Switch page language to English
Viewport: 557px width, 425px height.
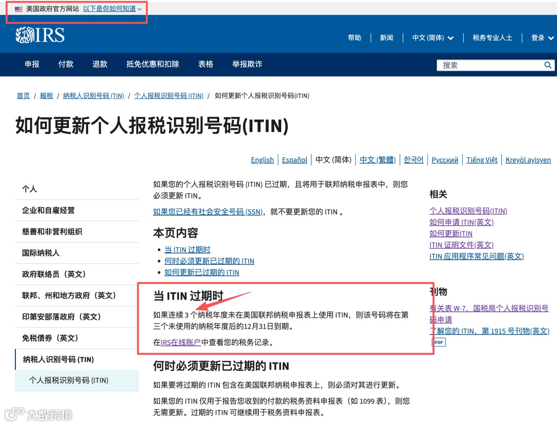pos(263,160)
